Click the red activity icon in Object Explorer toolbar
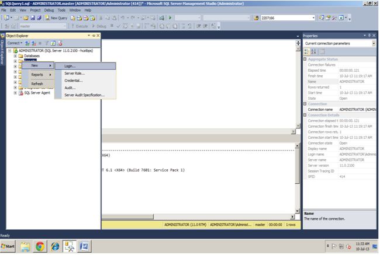 pos(60,43)
